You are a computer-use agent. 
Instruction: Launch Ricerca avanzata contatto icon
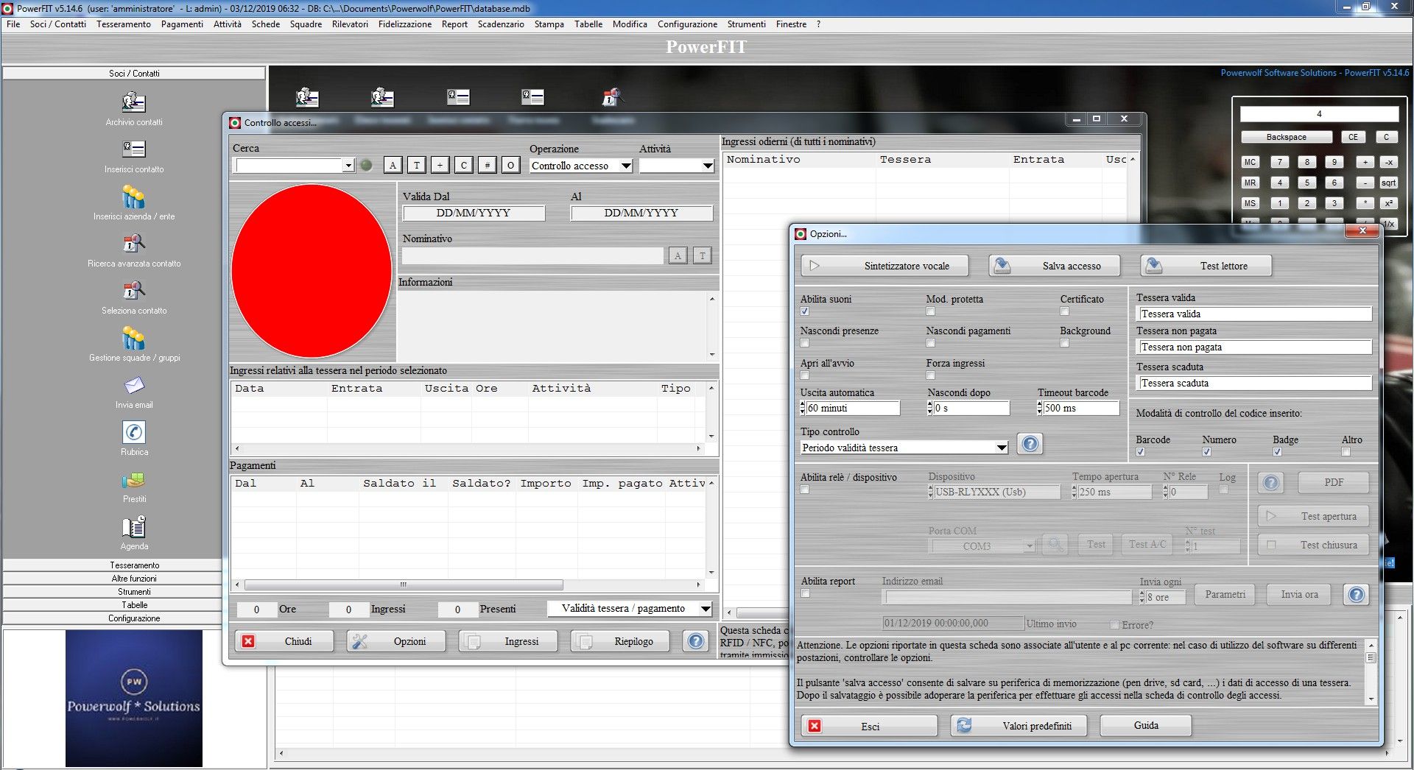pyautogui.click(x=133, y=243)
